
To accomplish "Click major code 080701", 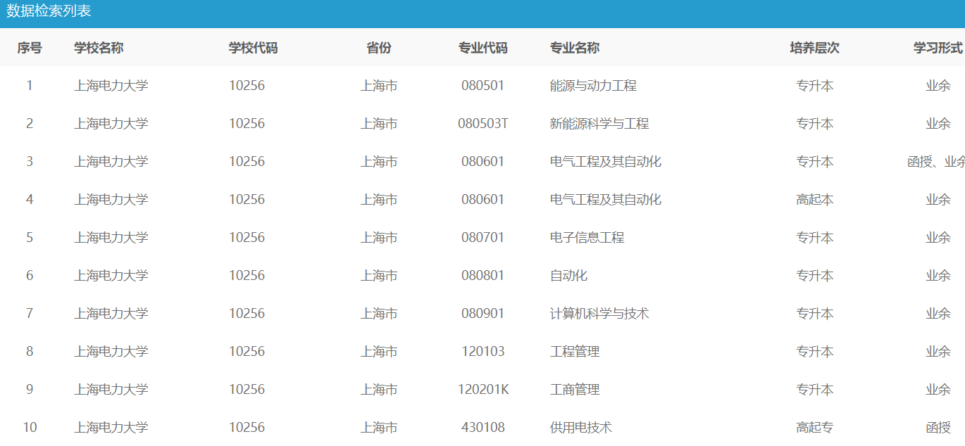I will coord(483,238).
